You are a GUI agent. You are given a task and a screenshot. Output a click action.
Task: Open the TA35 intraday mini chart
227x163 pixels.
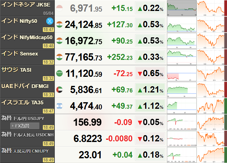182,106
